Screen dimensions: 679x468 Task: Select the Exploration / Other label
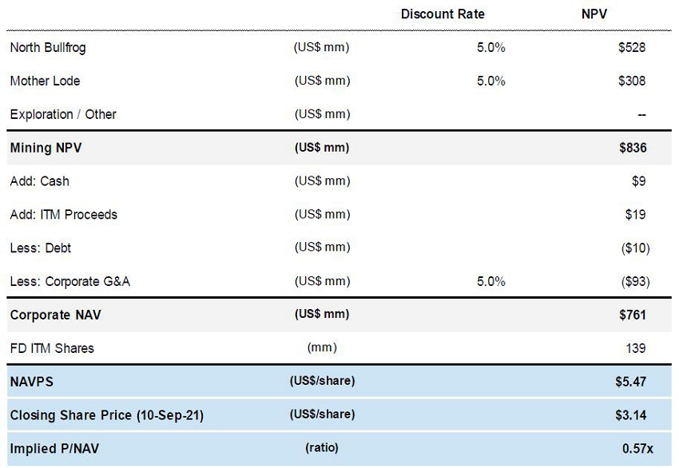click(63, 114)
